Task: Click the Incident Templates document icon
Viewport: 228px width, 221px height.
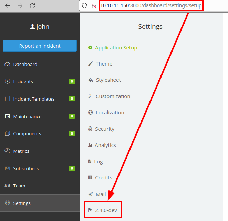Action: click(8, 98)
